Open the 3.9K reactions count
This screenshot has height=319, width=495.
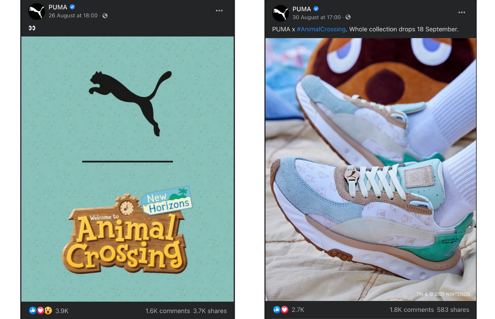(62, 311)
